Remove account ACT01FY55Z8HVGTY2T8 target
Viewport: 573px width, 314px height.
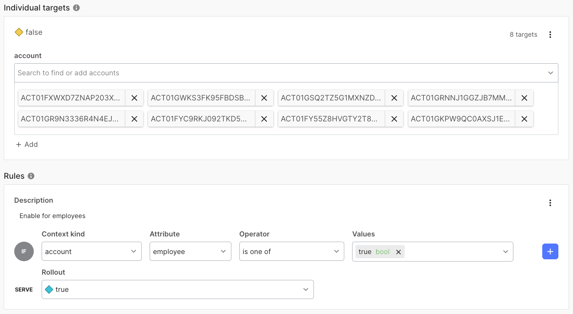pyautogui.click(x=394, y=119)
